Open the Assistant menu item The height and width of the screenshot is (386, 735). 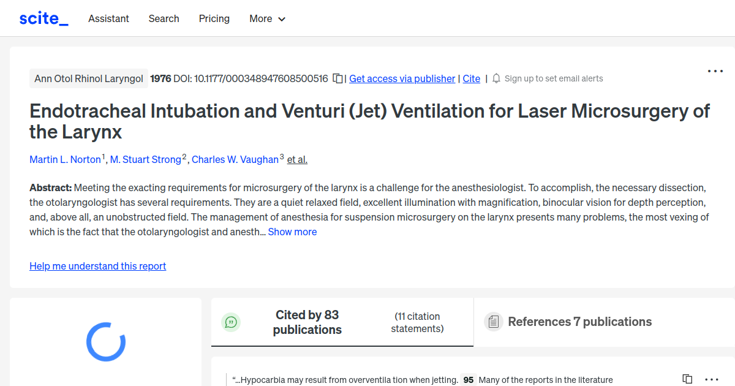pos(108,19)
